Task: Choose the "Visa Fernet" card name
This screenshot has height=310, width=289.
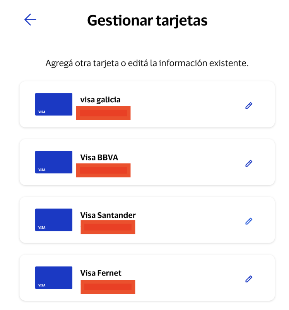Action: coord(101,273)
